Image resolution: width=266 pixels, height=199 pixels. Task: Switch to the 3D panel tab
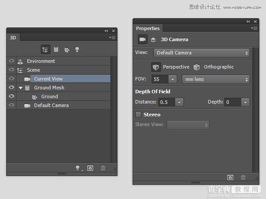13,38
